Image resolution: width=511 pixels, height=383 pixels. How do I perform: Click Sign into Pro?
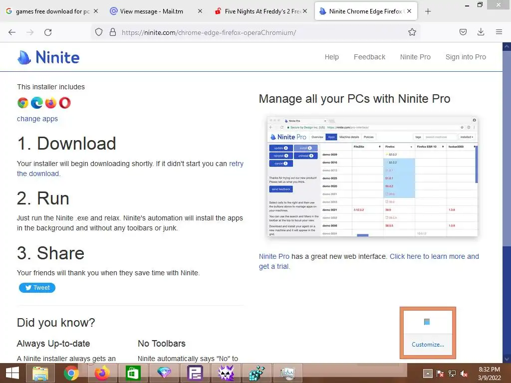click(x=466, y=57)
